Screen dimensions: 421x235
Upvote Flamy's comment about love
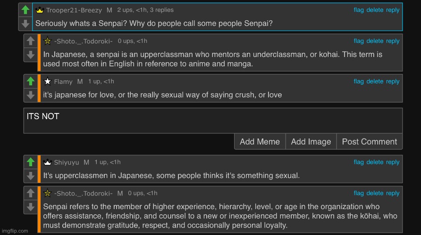tap(31, 81)
